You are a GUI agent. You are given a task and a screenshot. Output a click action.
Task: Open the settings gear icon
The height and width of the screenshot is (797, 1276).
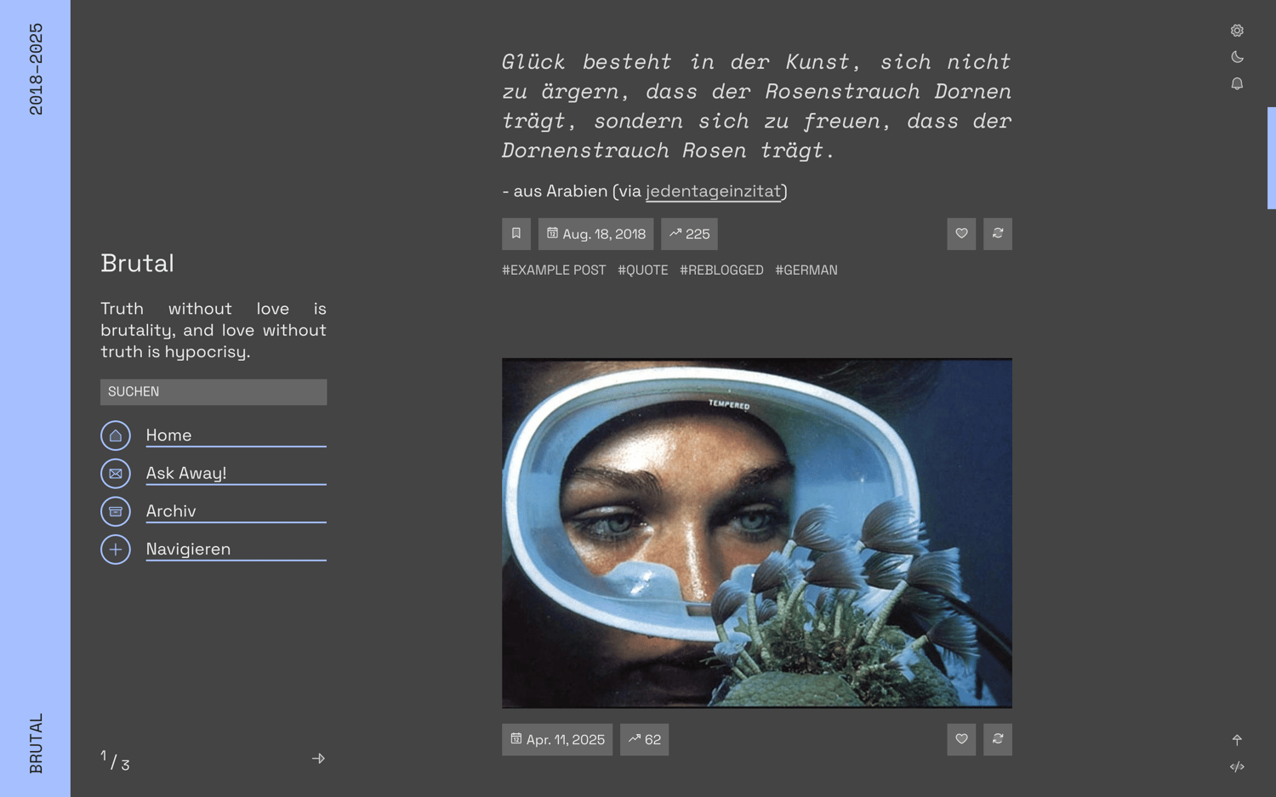click(1237, 31)
